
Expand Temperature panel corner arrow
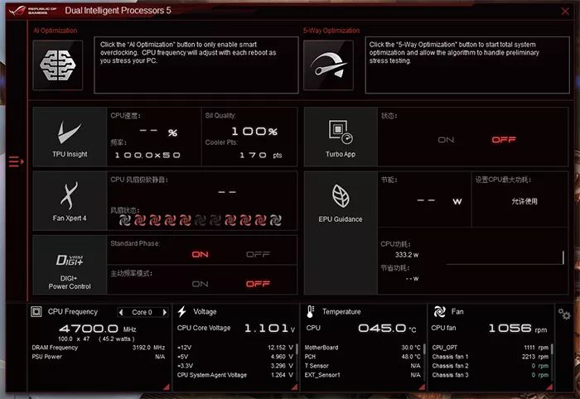[x=422, y=387]
